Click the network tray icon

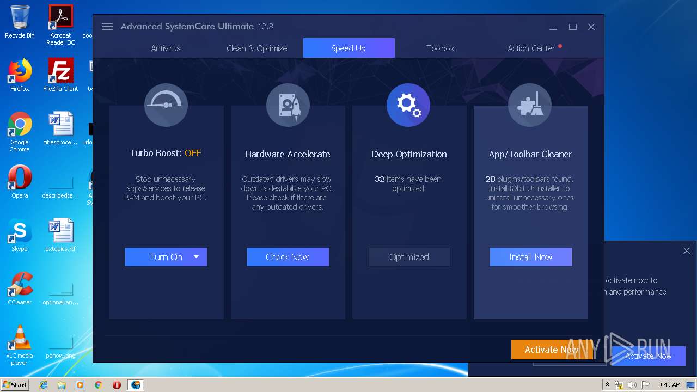pos(619,385)
